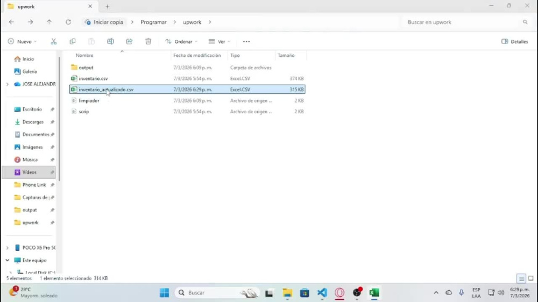Select the limpiador file
This screenshot has height=302, width=538.
pyautogui.click(x=187, y=100)
